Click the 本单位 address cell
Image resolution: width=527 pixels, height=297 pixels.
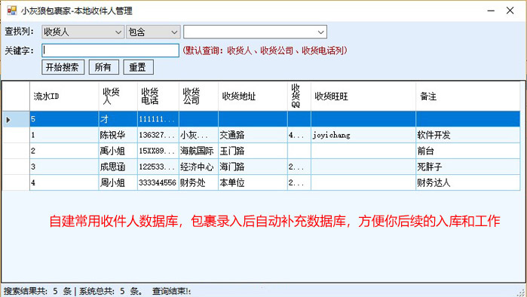coord(253,182)
